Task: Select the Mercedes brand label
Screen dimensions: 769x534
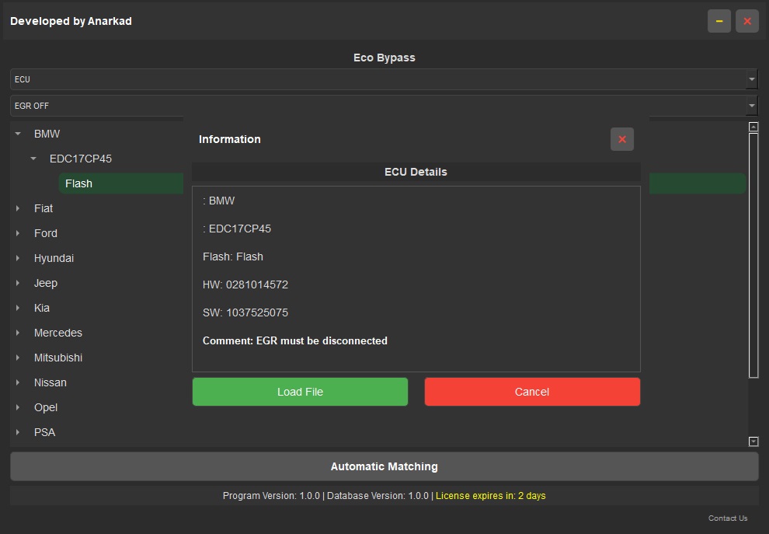Action: [x=58, y=333]
